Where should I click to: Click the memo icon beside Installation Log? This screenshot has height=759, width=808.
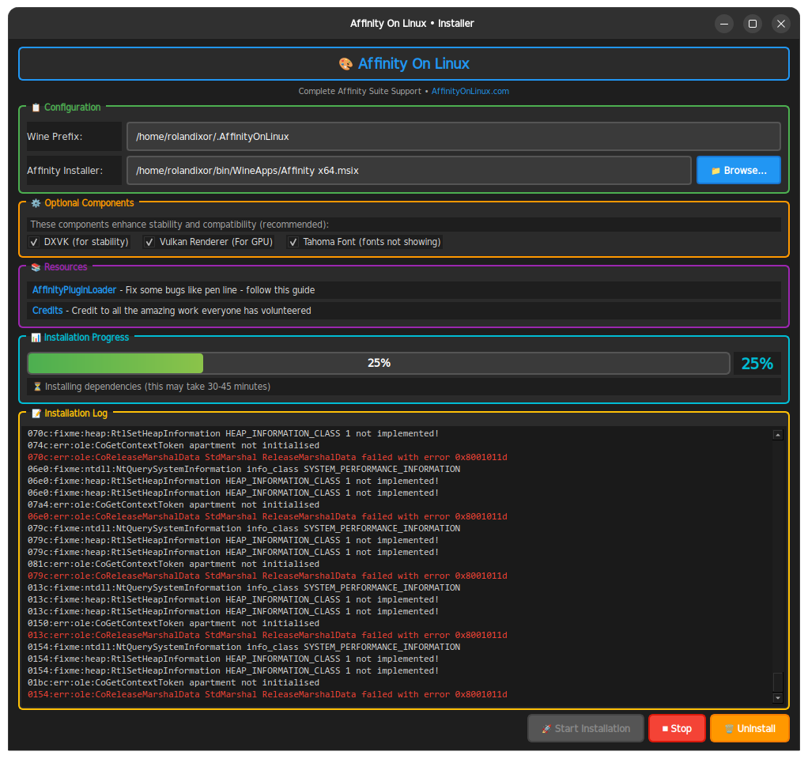tap(35, 413)
